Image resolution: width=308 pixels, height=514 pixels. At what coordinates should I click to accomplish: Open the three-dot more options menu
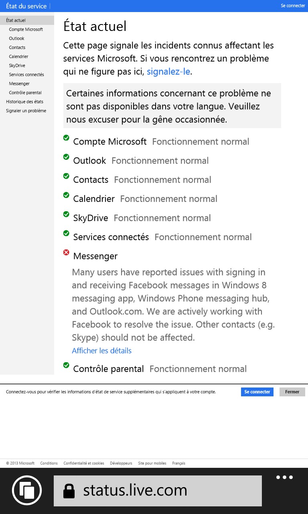point(284,477)
